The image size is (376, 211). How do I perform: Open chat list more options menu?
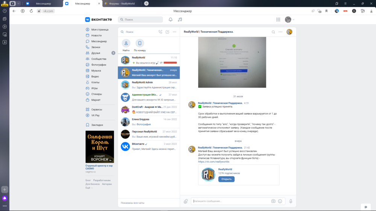[174, 32]
